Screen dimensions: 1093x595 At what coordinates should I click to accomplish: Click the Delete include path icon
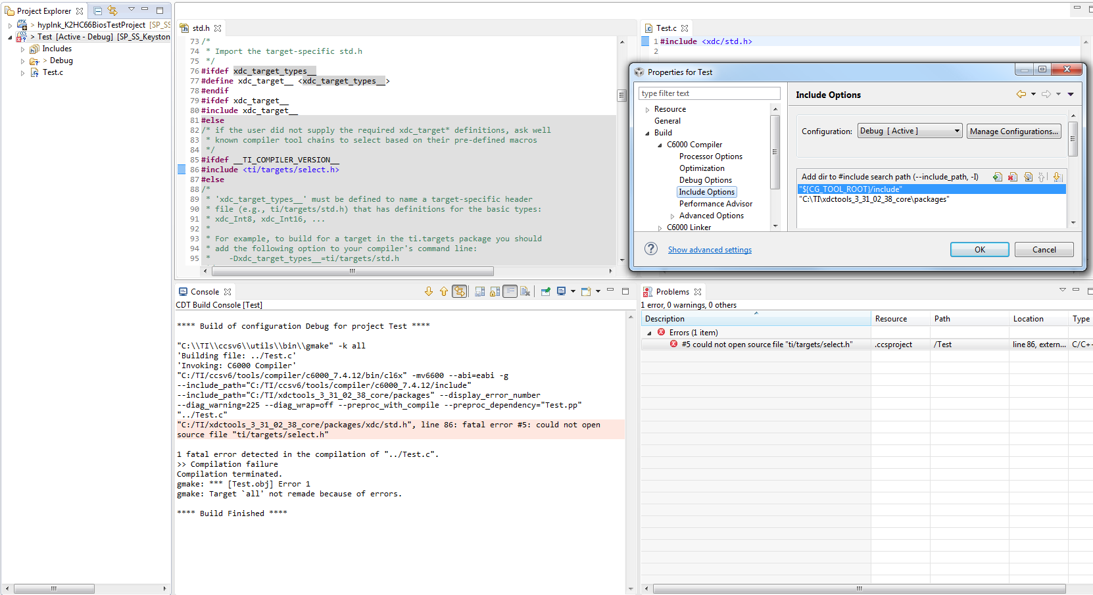pyautogui.click(x=1013, y=177)
